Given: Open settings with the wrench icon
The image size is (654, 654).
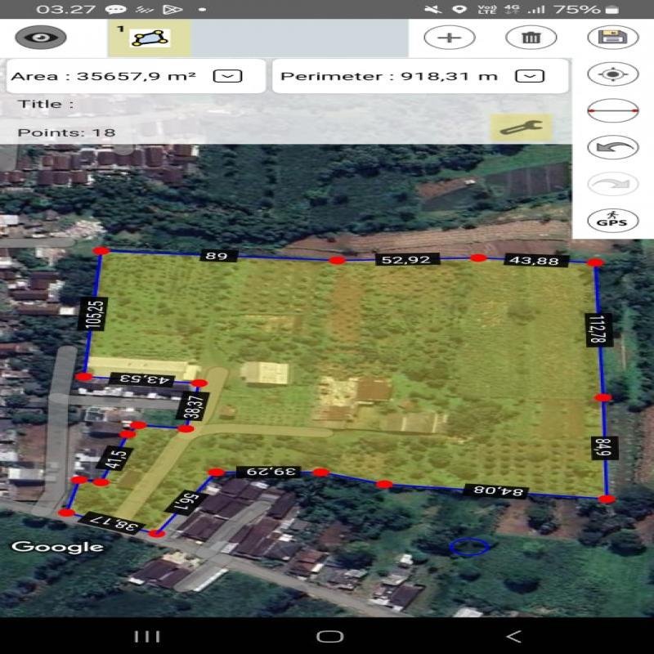Looking at the screenshot, I should tap(521, 127).
